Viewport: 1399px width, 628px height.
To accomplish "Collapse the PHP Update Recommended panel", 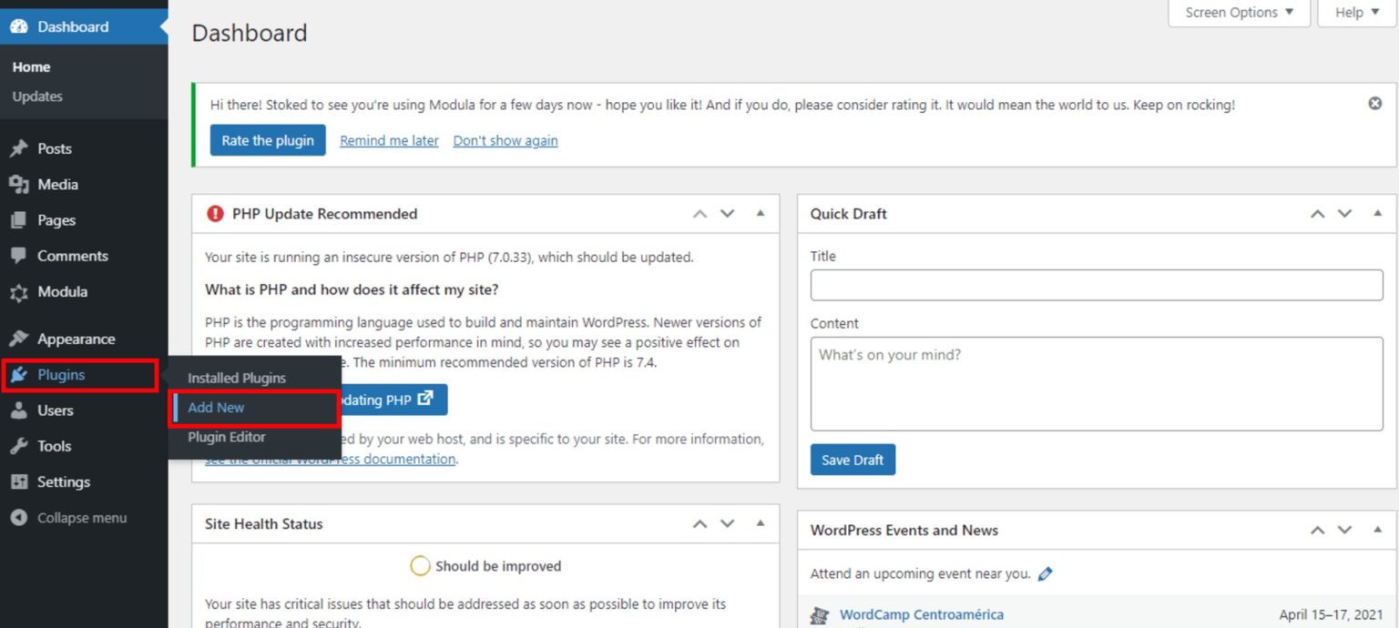I will (x=761, y=214).
